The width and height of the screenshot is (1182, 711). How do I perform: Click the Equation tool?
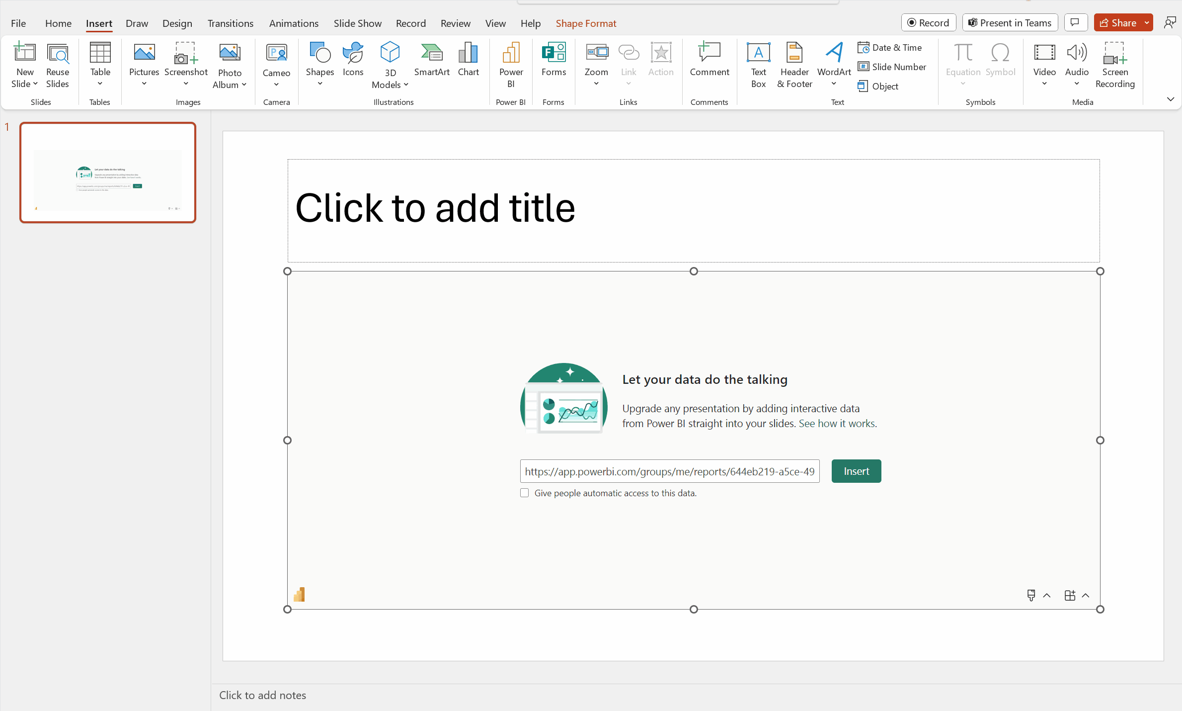pos(963,59)
